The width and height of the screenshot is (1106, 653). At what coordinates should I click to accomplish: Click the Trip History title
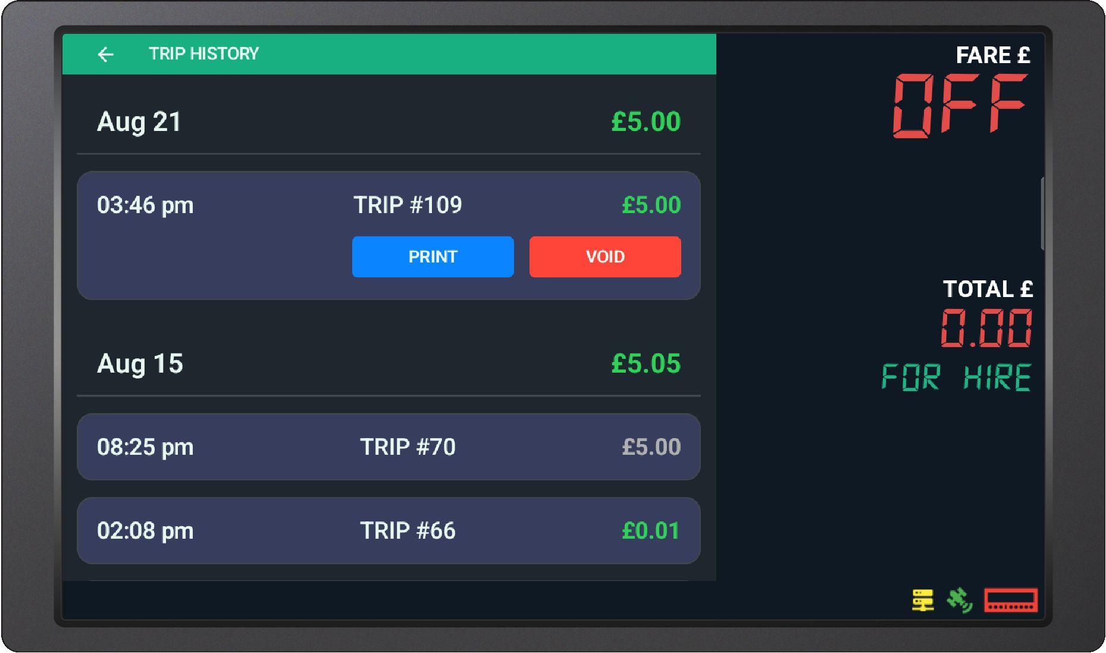[x=203, y=54]
